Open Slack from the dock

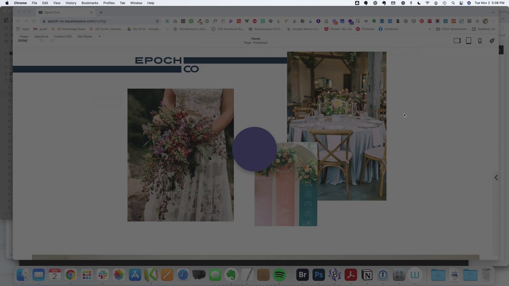click(103, 275)
